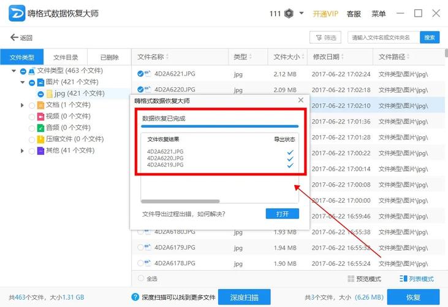Click the 压缩文件 yellow archive icon

41,139
